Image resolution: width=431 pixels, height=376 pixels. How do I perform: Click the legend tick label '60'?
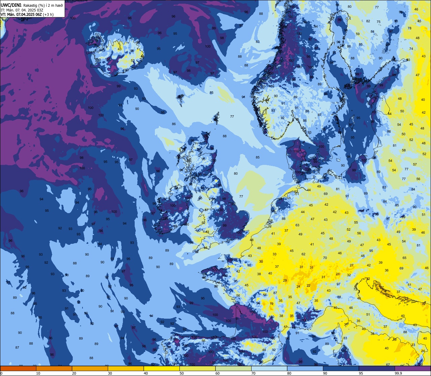pos(218,373)
